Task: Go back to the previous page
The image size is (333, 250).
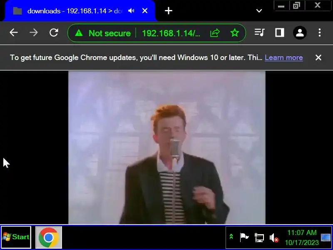Action: pyautogui.click(x=14, y=32)
